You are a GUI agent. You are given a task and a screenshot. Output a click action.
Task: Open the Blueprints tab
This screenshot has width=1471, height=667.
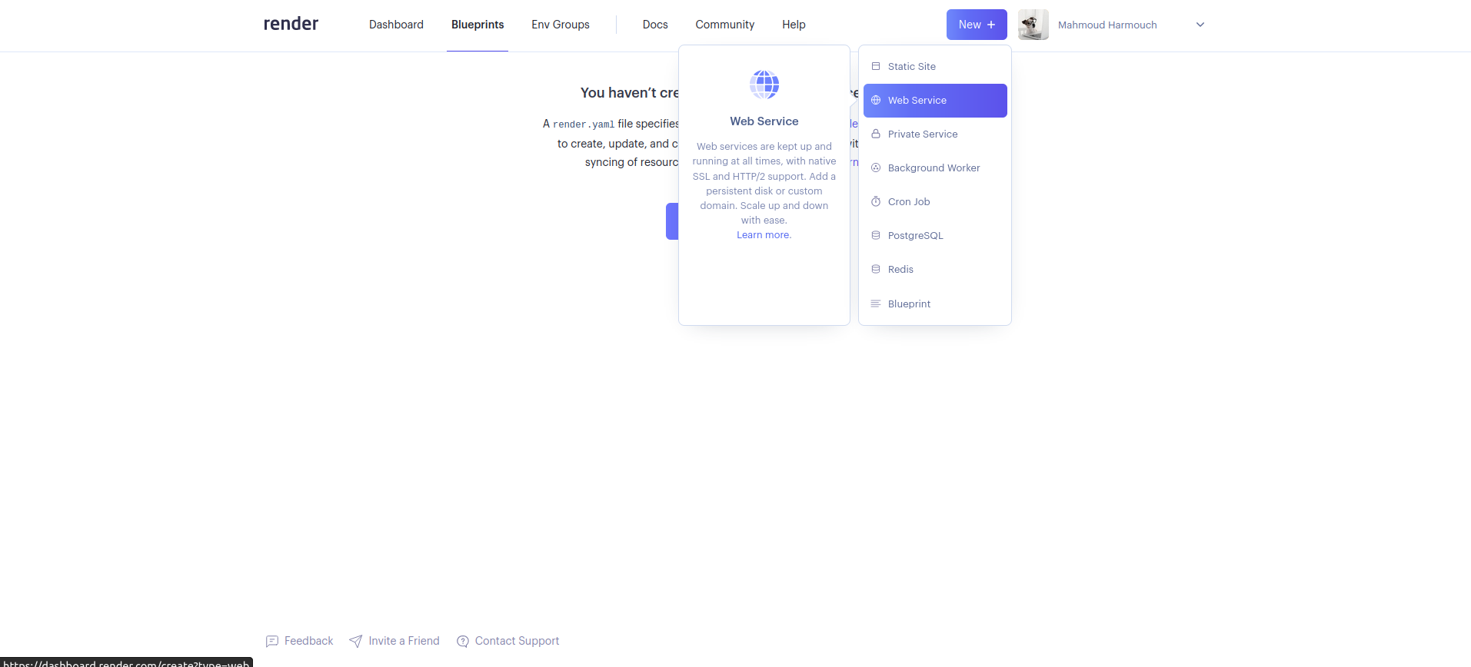click(x=478, y=25)
